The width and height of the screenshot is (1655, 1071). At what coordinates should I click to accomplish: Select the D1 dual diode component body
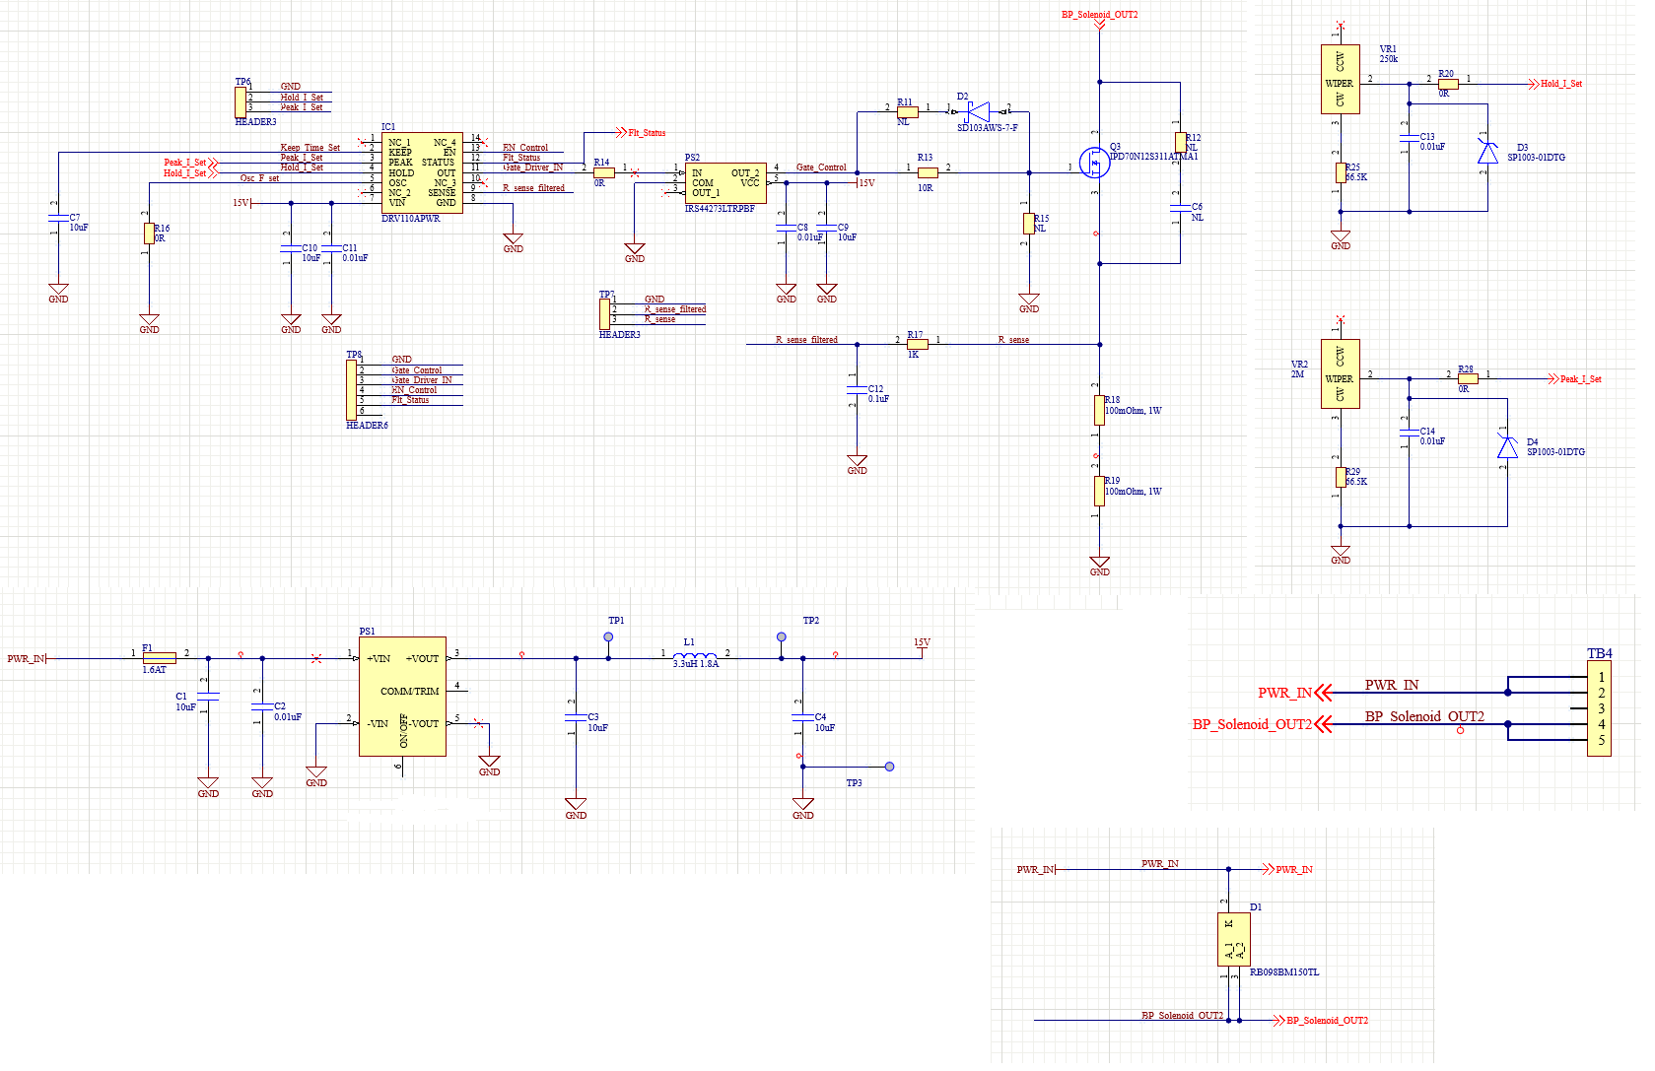tap(1234, 939)
